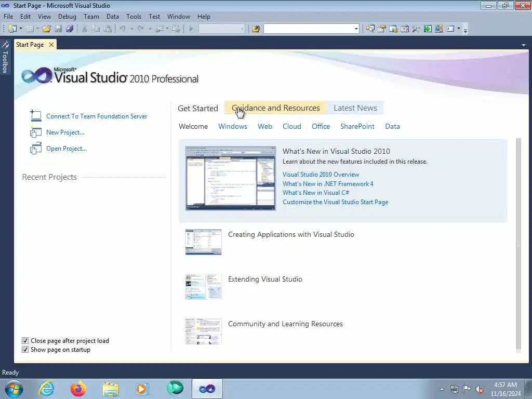The image size is (532, 399).
Task: Close the Start Page tab
Action: 51,45
